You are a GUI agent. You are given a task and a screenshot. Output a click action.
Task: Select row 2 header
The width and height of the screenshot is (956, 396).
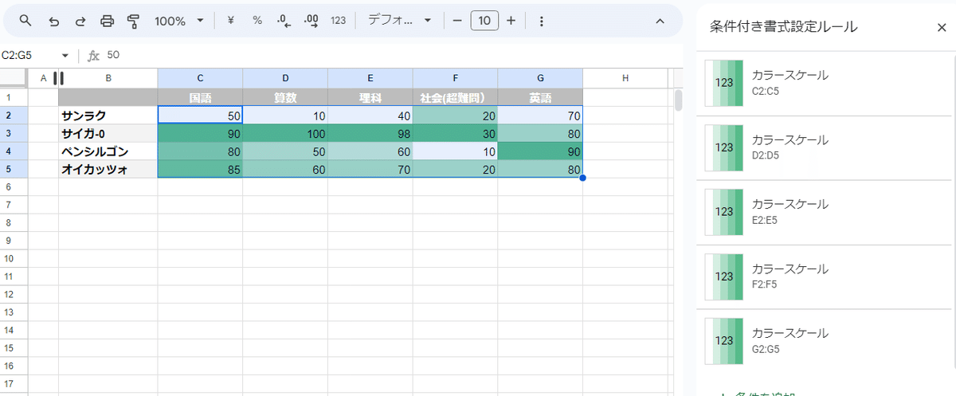click(x=14, y=115)
